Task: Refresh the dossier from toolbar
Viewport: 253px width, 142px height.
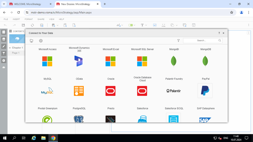Action: point(32,25)
